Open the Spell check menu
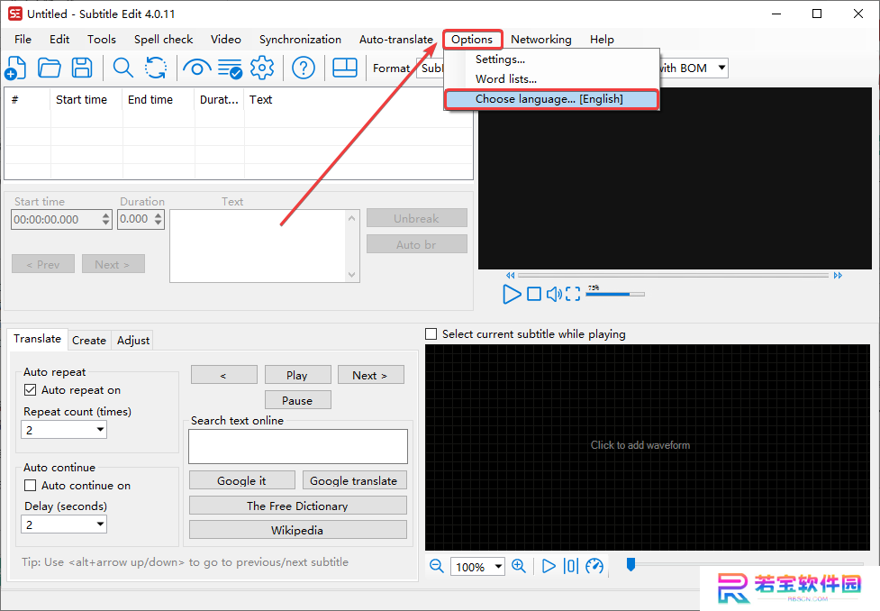880x611 pixels. coord(163,40)
